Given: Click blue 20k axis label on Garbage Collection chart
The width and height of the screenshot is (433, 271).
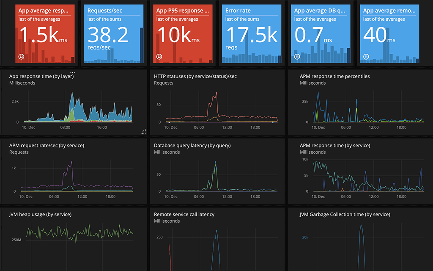Looking at the screenshot, I should [x=305, y=237].
